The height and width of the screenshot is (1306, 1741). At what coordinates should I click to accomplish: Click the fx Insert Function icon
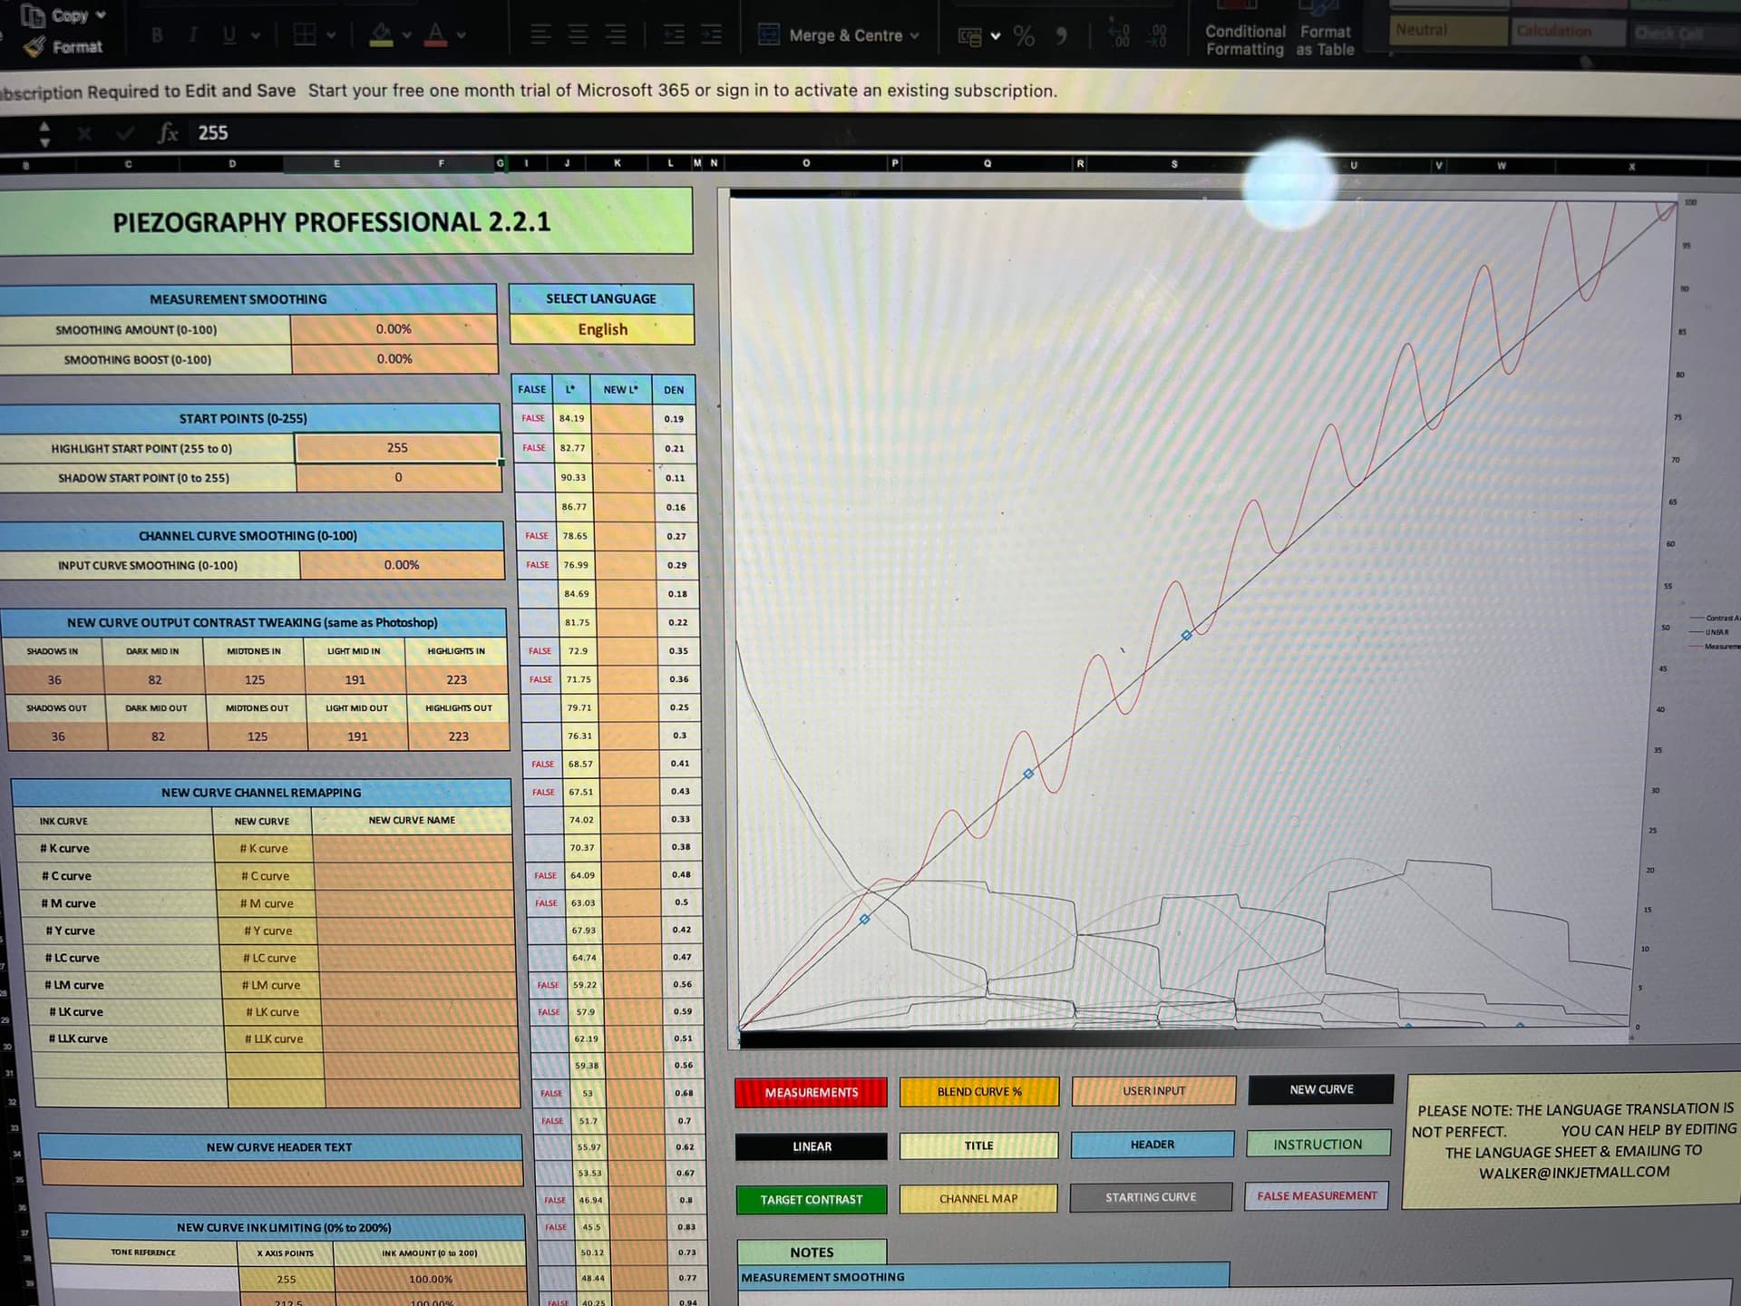point(168,133)
